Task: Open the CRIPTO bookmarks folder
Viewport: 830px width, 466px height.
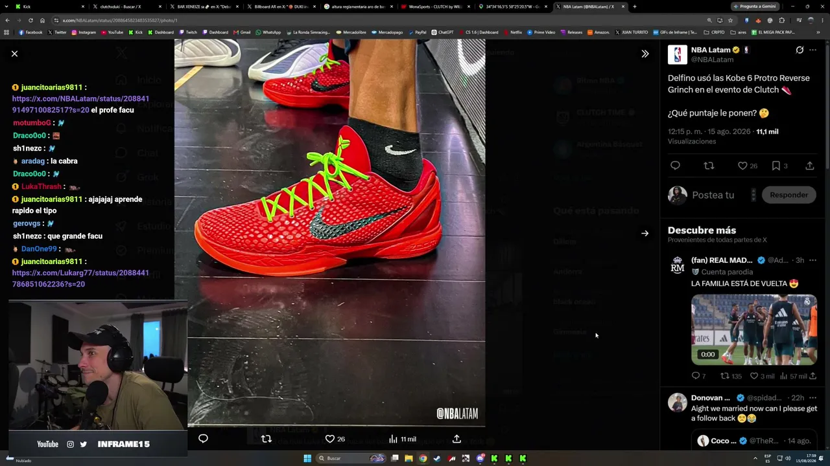Action: pos(715,32)
